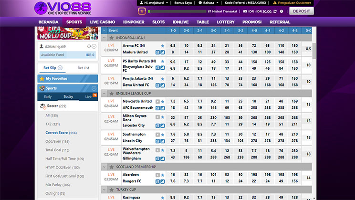
Task: Open dollar icon for Arema FC match
Action: (157, 53)
